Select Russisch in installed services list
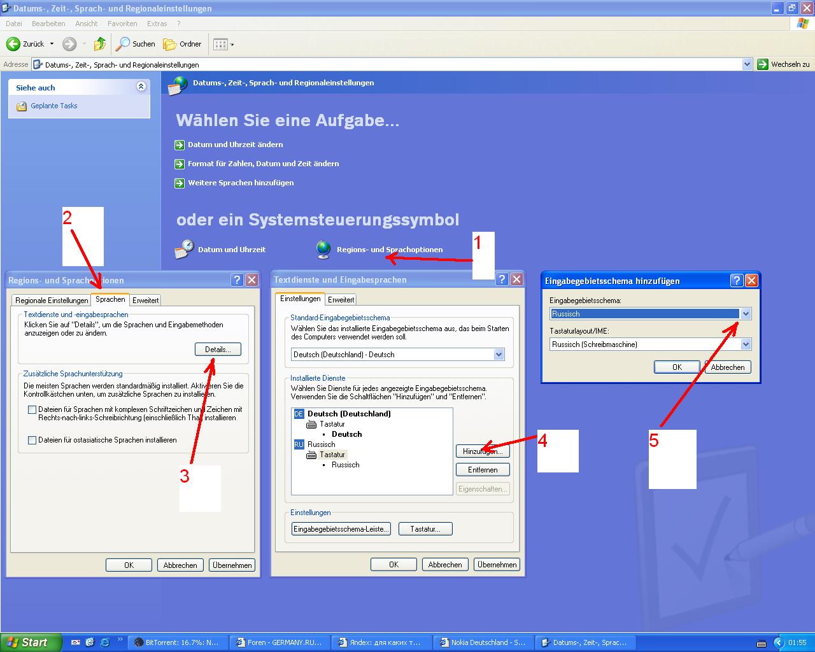 (321, 444)
